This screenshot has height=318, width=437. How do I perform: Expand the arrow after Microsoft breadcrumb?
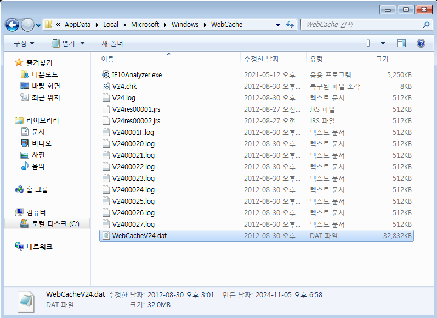tap(165, 25)
